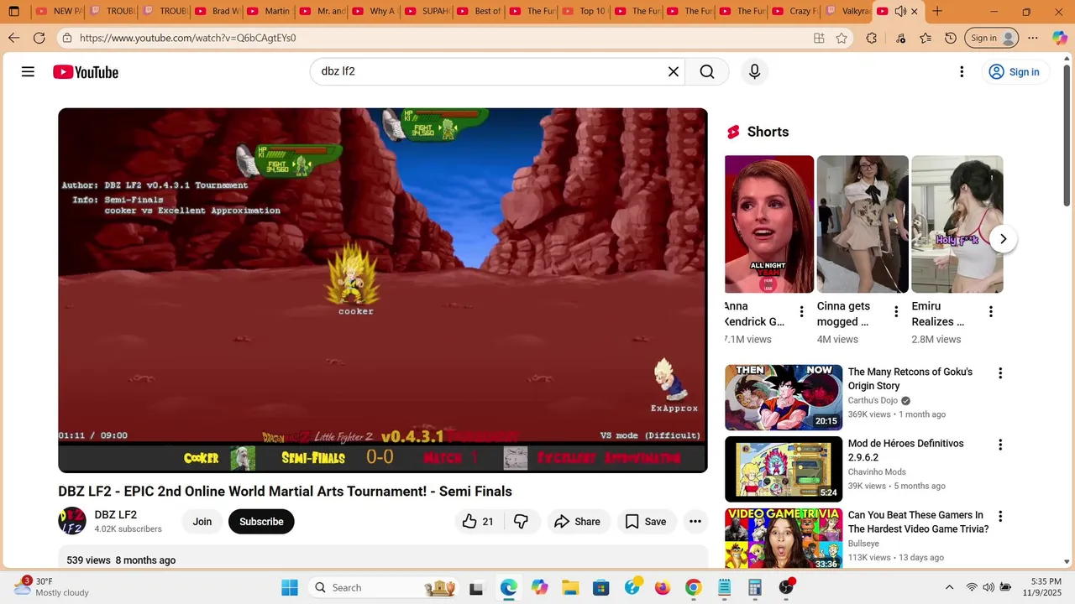
Task: Open Edge favorites list icon
Action: 925,38
